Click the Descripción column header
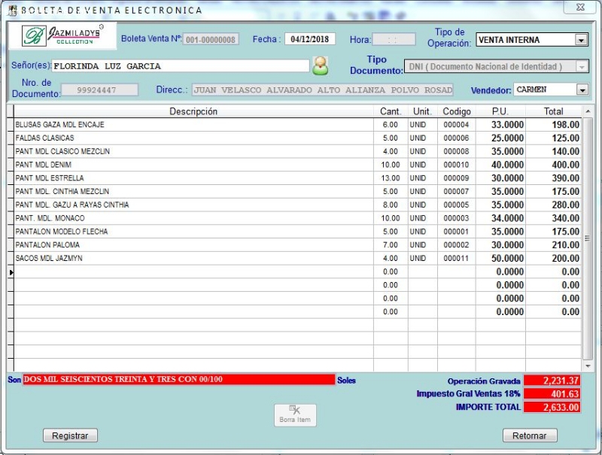This screenshot has width=602, height=455. [x=193, y=111]
